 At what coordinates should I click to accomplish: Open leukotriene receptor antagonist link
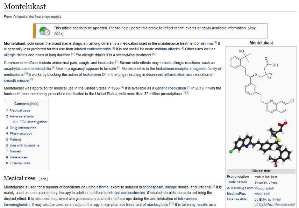coord(181,69)
